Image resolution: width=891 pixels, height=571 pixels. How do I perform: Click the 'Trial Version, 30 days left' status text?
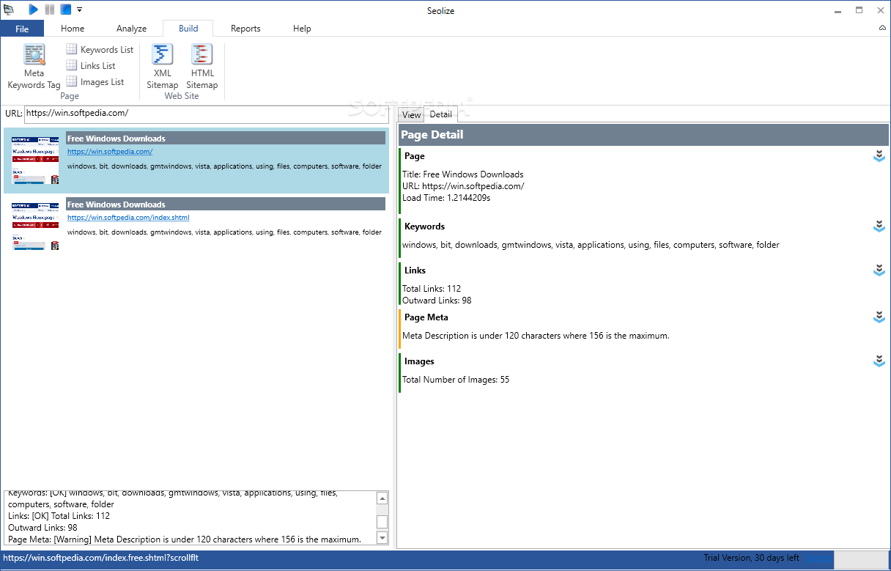coord(751,558)
